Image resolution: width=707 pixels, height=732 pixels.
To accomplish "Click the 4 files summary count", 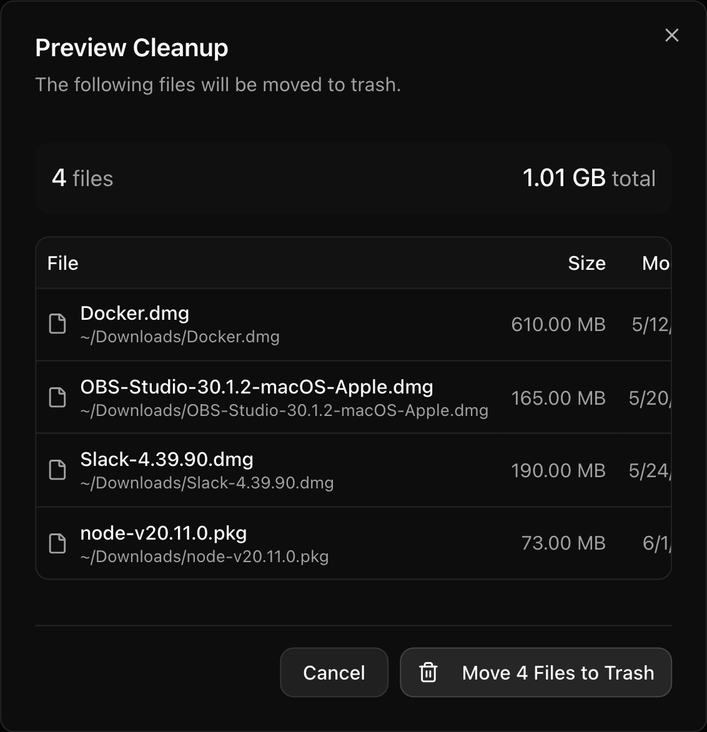I will click(x=82, y=179).
